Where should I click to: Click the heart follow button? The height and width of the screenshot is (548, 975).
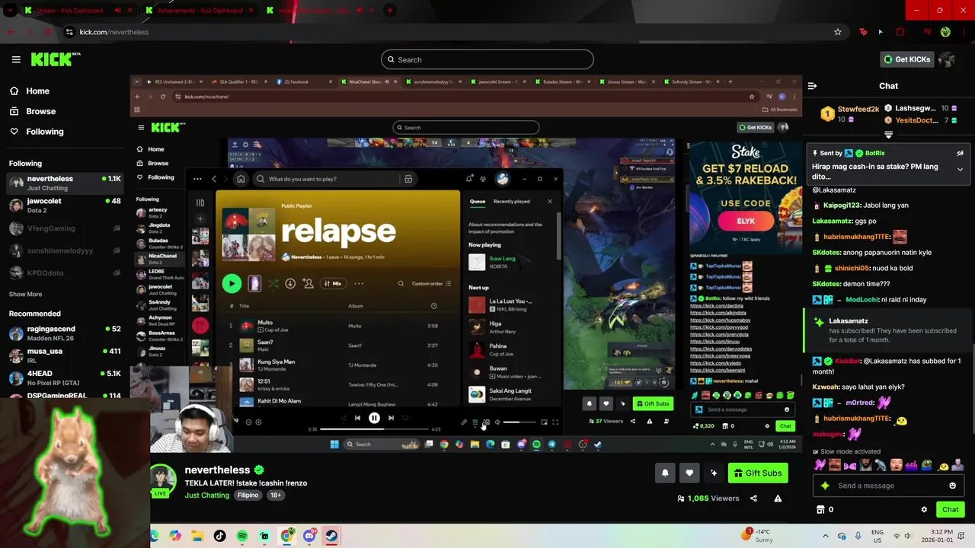tap(689, 473)
